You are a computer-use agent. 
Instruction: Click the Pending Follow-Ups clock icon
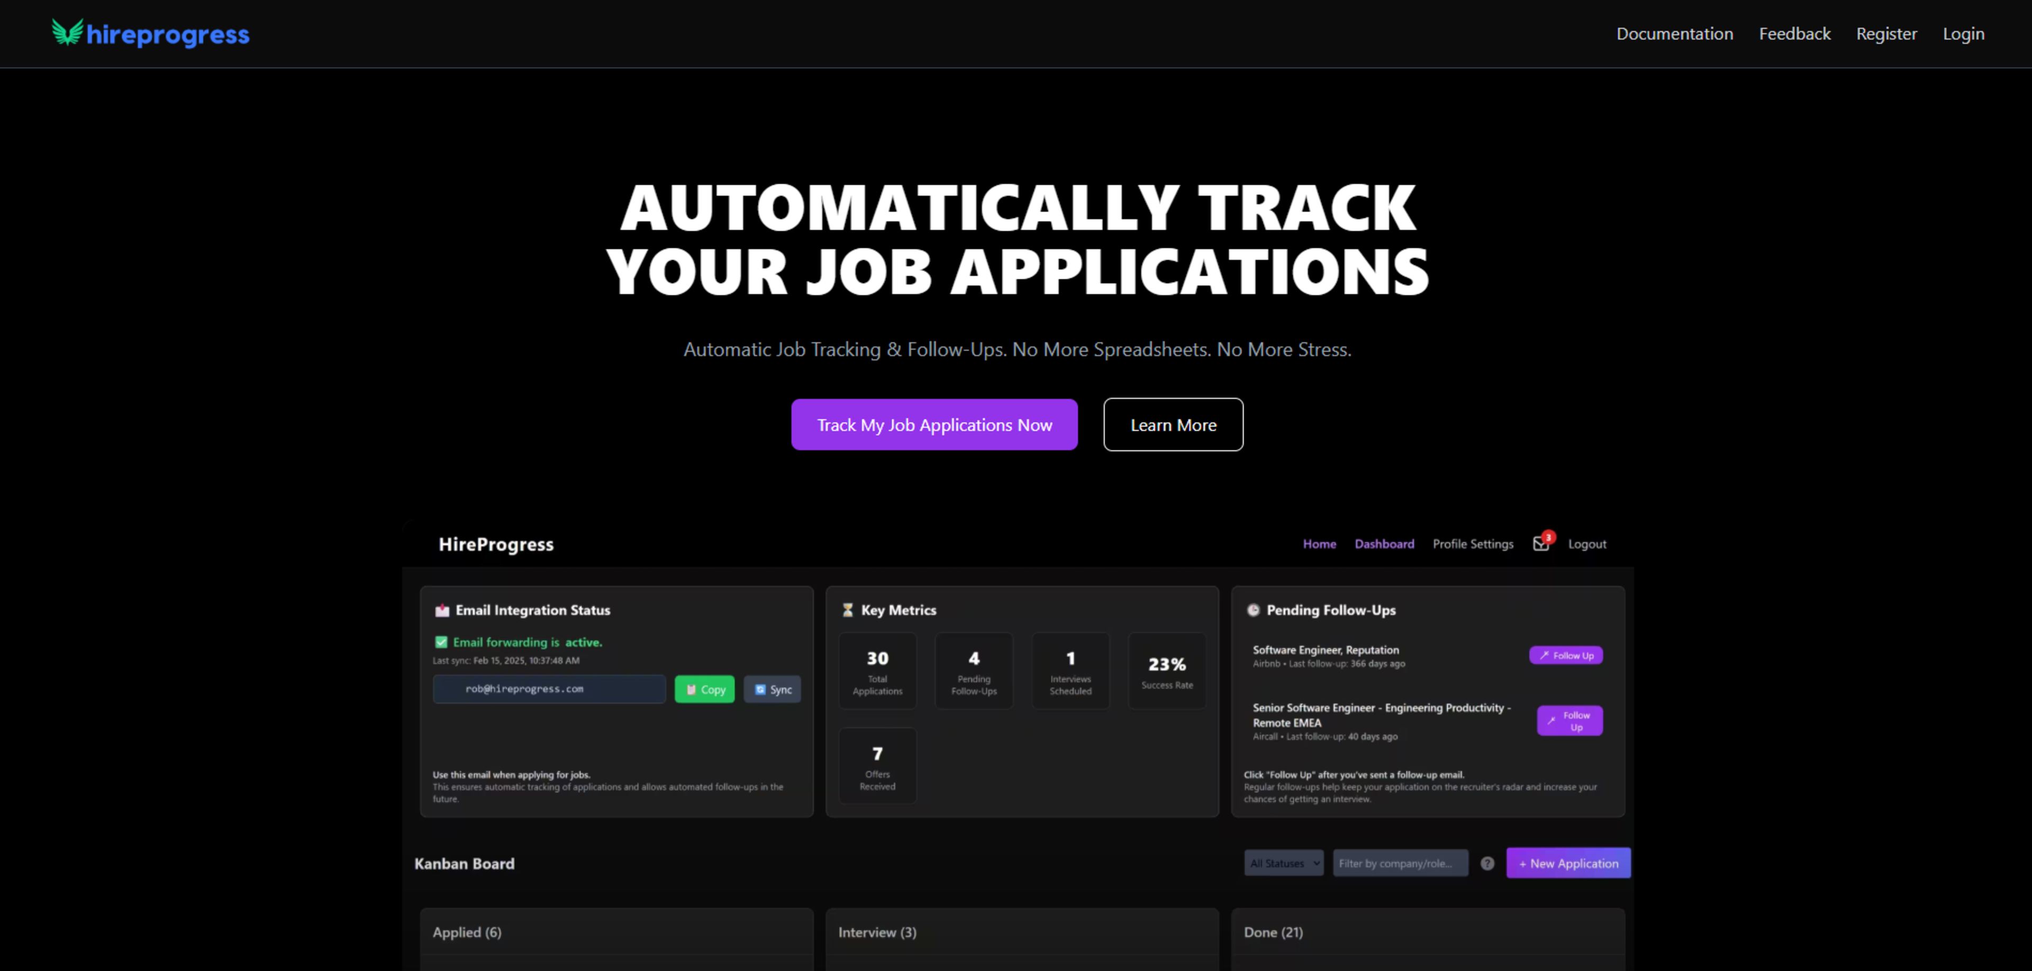pos(1254,609)
